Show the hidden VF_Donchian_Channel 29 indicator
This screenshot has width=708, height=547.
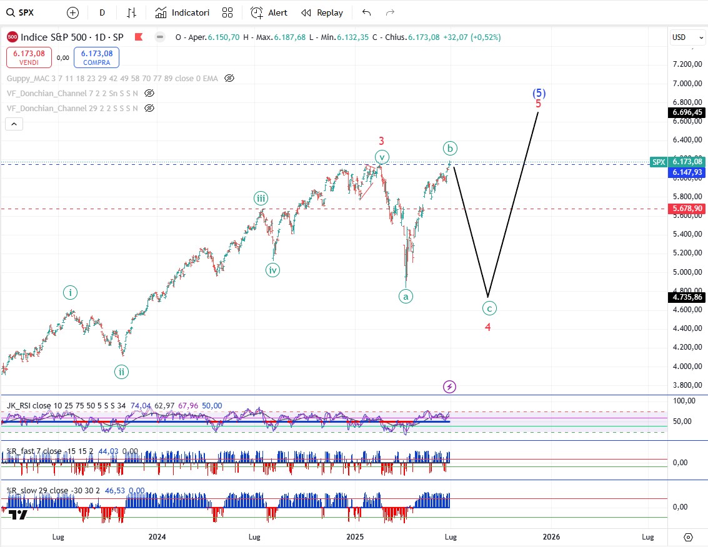(x=149, y=108)
